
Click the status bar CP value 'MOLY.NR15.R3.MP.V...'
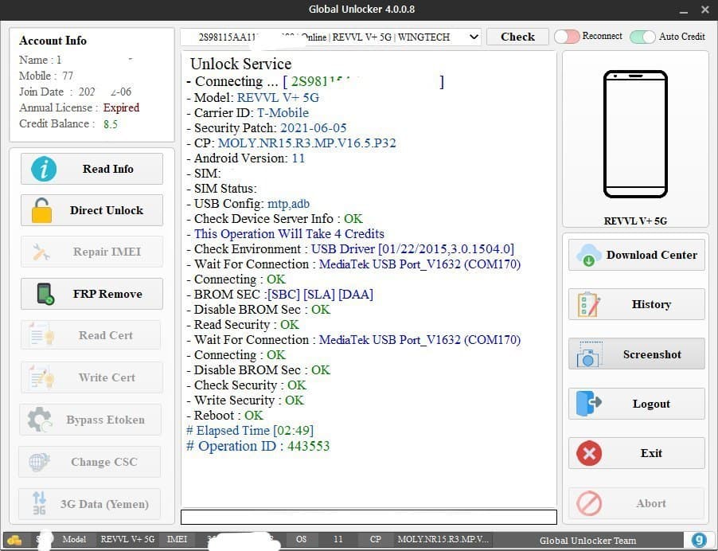click(x=443, y=540)
